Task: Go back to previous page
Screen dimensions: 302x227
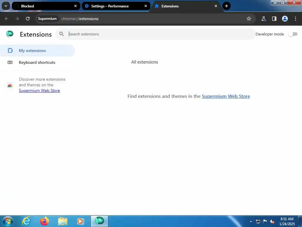Action: pos(6,19)
